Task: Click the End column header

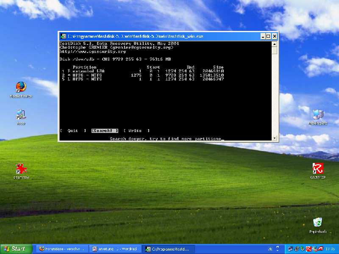Action: tap(190, 67)
